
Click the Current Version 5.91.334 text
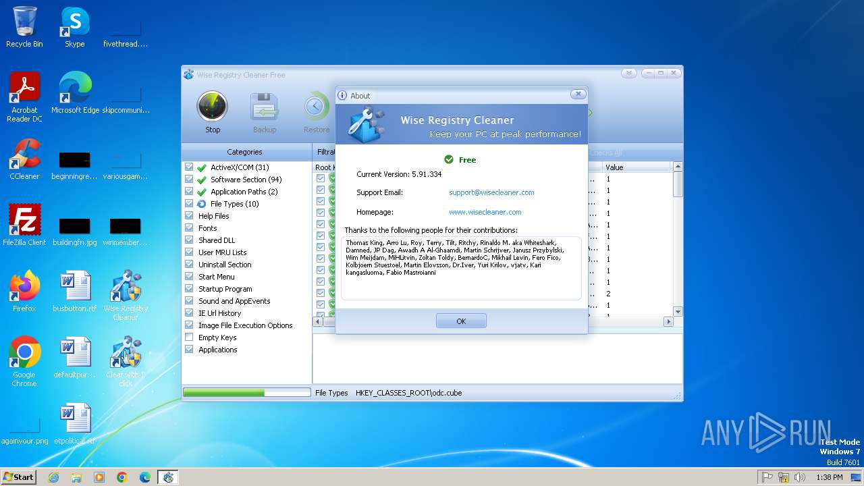click(399, 174)
